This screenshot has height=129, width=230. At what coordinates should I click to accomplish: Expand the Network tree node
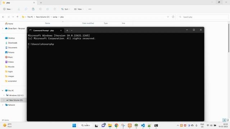[x=3, y=105]
